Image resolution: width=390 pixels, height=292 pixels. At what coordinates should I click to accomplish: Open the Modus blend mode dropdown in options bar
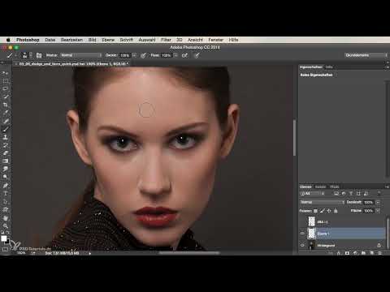81,55
